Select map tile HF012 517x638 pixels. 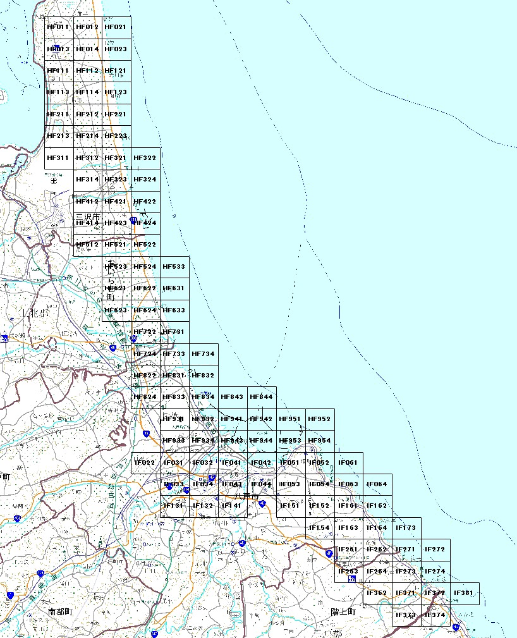pyautogui.click(x=87, y=28)
